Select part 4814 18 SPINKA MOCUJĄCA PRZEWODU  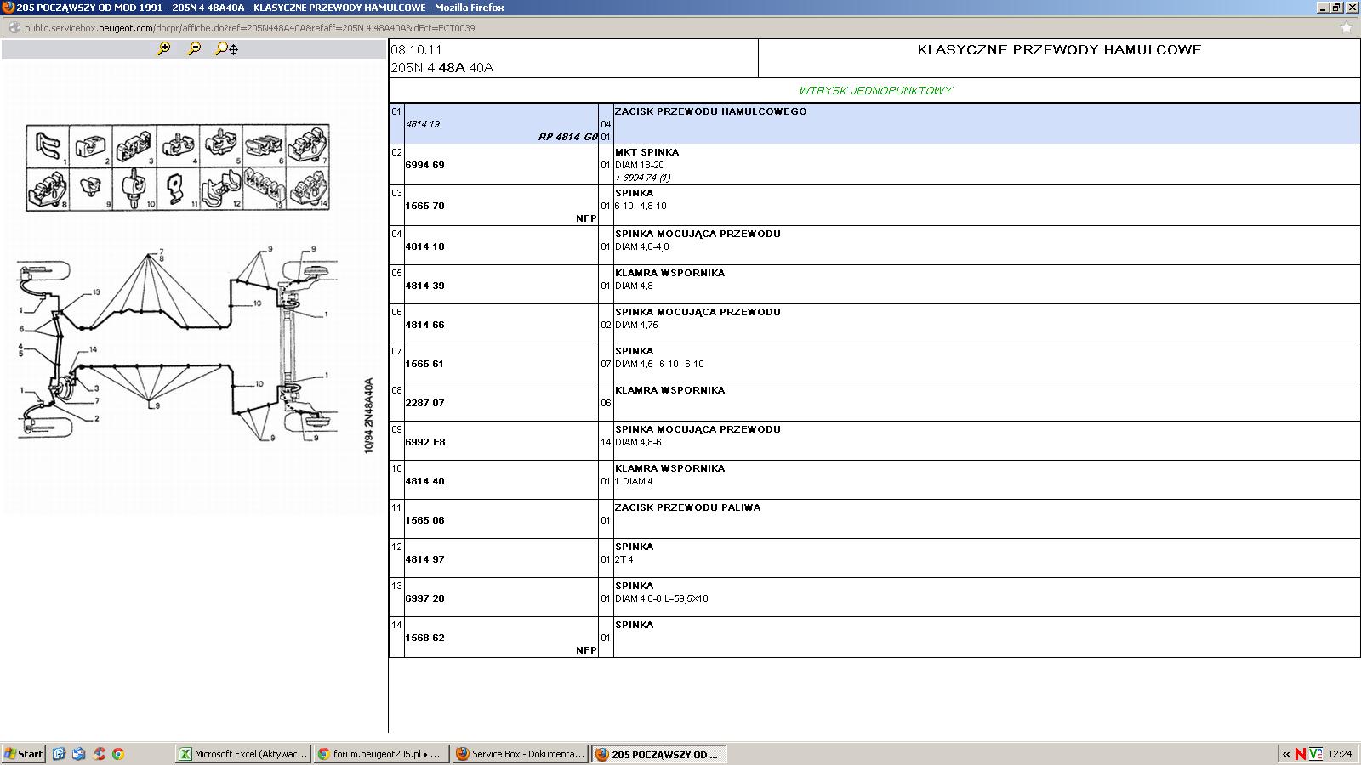[x=424, y=246]
